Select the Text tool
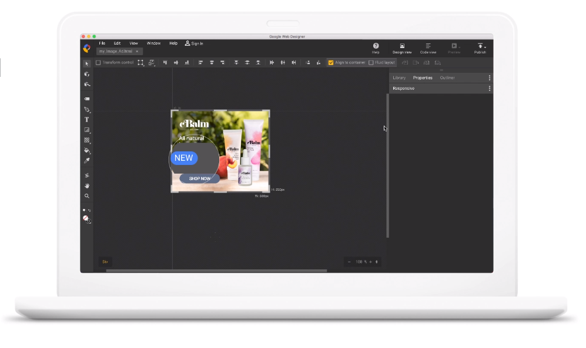 pos(86,120)
